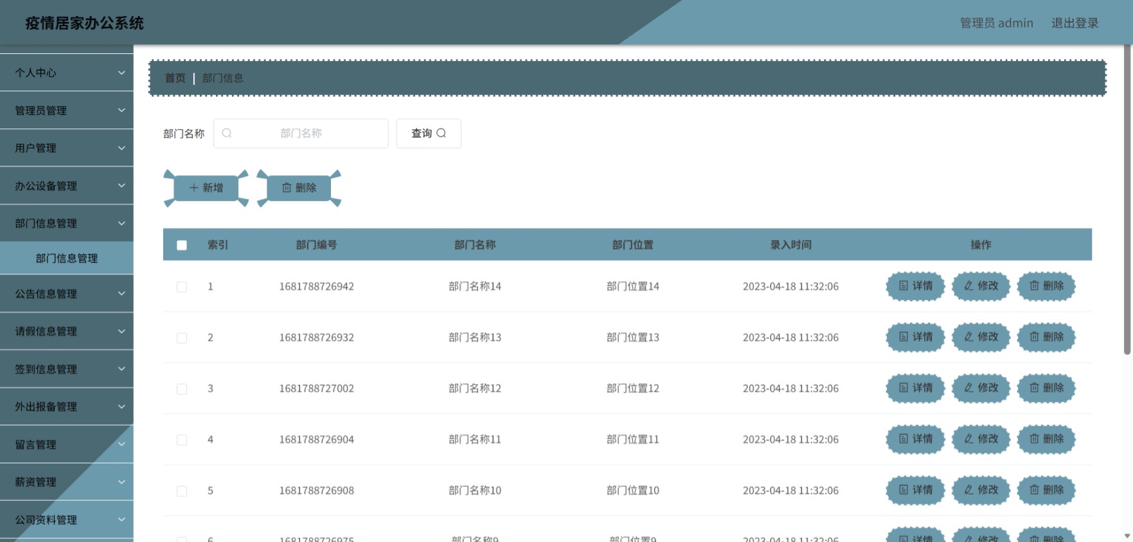Screen dimensions: 1133x542
Task: Open 详情 for row 部门名称12
Action: 916,388
